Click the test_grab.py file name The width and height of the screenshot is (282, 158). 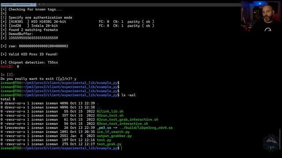pos(109,144)
